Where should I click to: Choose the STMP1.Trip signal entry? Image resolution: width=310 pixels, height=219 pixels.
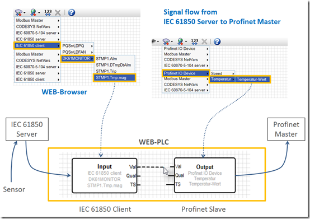pyautogui.click(x=106, y=71)
